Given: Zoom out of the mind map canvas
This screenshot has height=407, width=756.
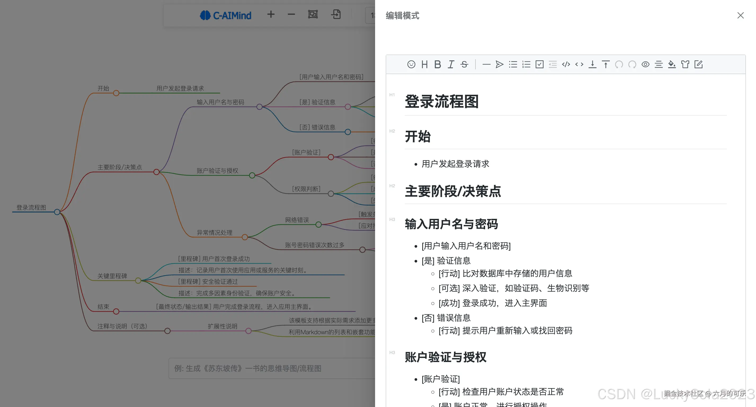Looking at the screenshot, I should [x=291, y=14].
